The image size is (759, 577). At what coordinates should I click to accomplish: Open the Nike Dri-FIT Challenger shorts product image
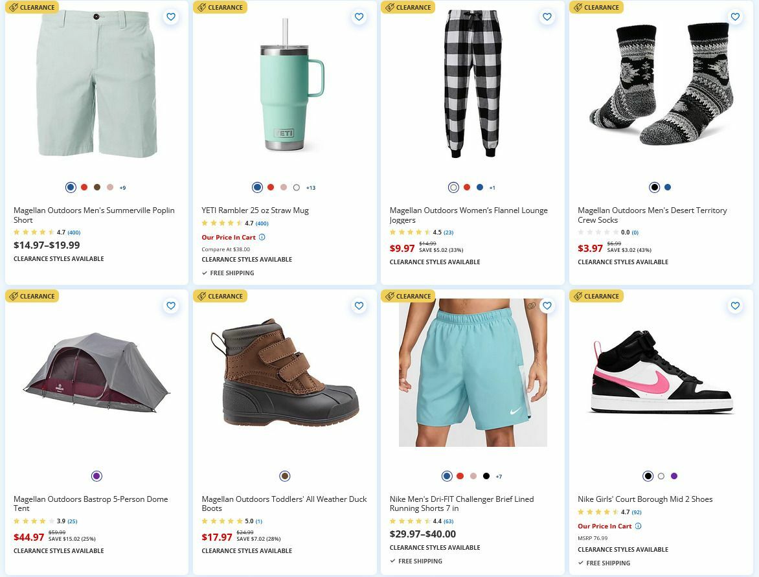point(473,373)
